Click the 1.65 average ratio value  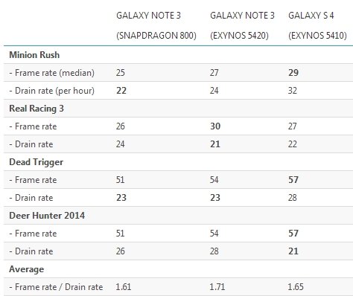[296, 287]
